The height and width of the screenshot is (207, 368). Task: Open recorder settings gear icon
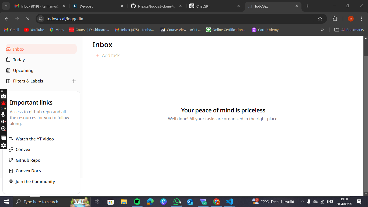(3, 145)
